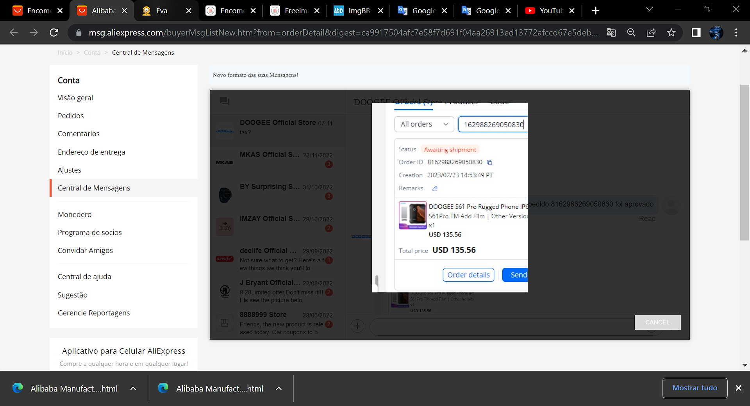Image resolution: width=750 pixels, height=406 pixels.
Task: Click the share page icon
Action: point(651,32)
